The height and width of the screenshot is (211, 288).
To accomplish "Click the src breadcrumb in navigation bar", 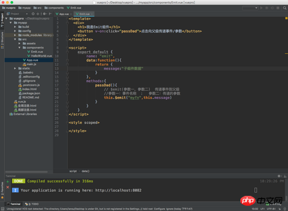I will [38, 8].
